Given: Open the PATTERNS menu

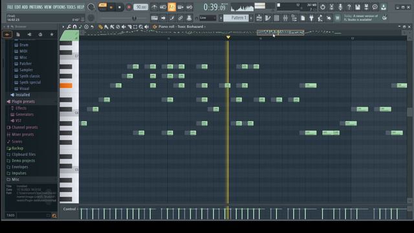Looking at the screenshot, I should (x=36, y=7).
